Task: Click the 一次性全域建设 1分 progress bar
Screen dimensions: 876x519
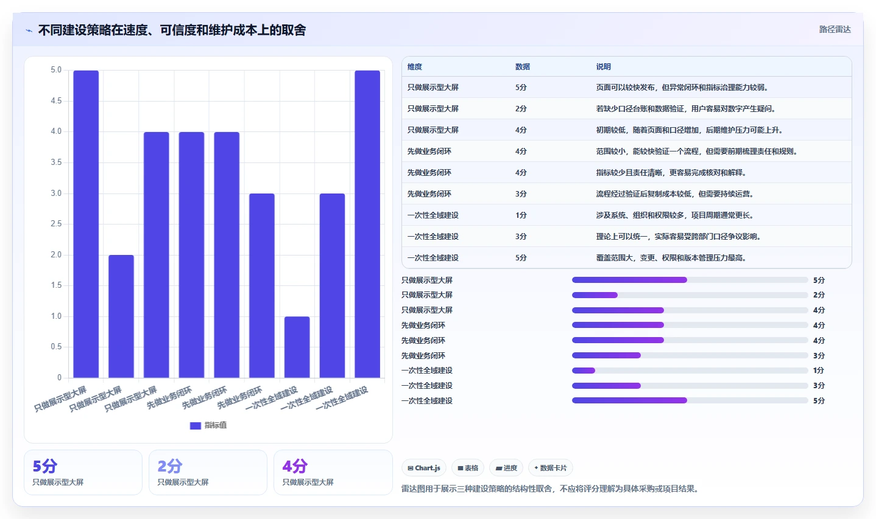Action: 690,371
